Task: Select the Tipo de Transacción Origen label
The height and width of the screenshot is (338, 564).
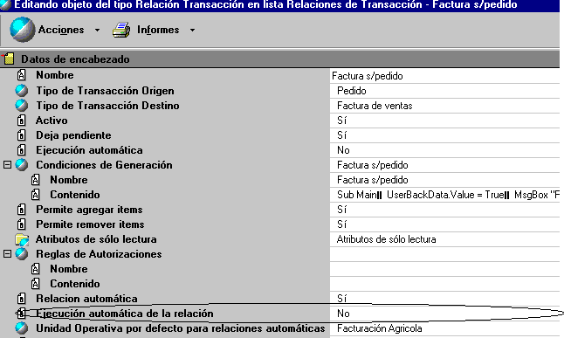Action: (105, 91)
